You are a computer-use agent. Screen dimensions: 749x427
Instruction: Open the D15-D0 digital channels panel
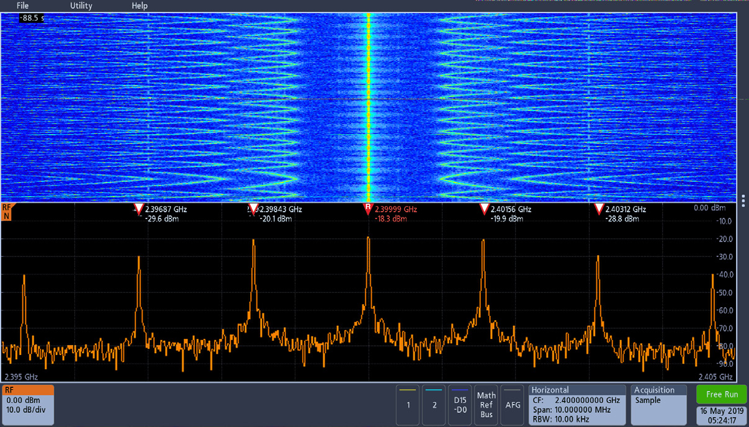(460, 405)
